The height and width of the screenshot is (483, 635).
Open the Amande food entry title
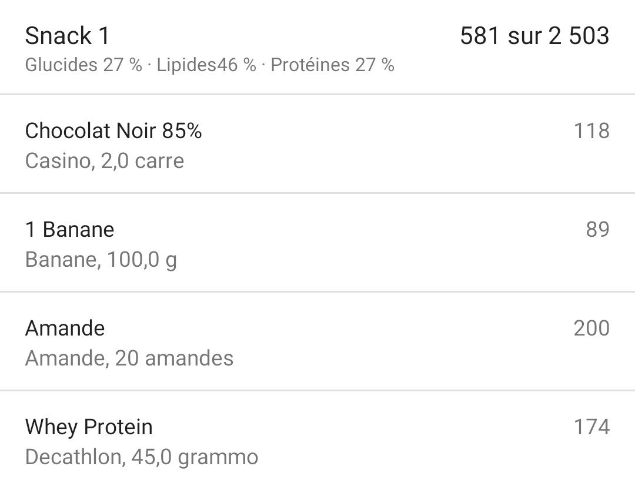coord(65,328)
